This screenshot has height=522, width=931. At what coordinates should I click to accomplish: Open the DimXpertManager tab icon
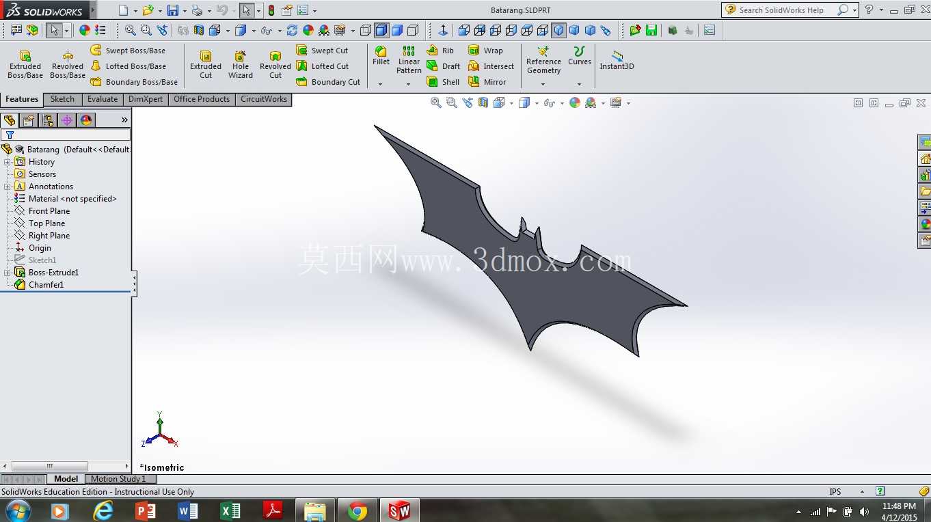[67, 120]
